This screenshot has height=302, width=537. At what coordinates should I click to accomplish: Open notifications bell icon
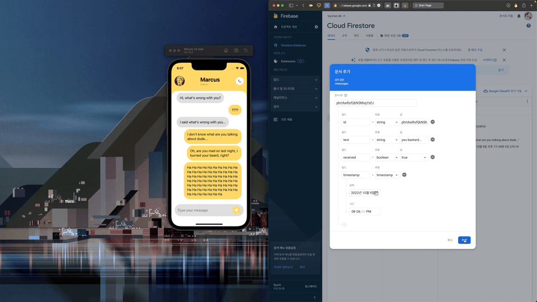[x=519, y=16]
